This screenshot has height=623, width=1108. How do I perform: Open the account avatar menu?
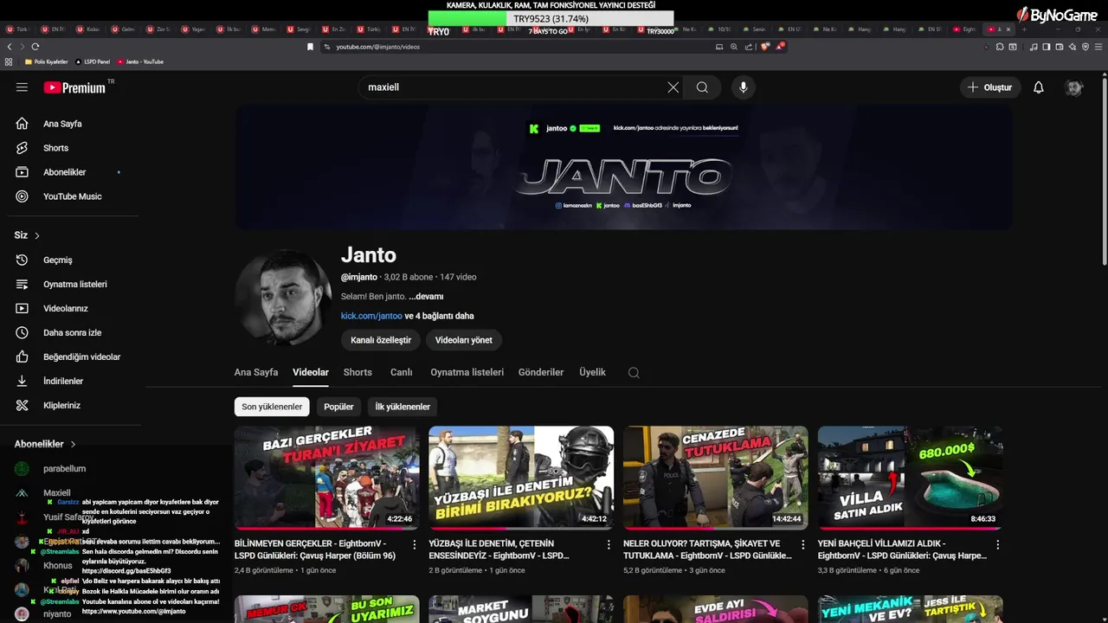(1074, 87)
